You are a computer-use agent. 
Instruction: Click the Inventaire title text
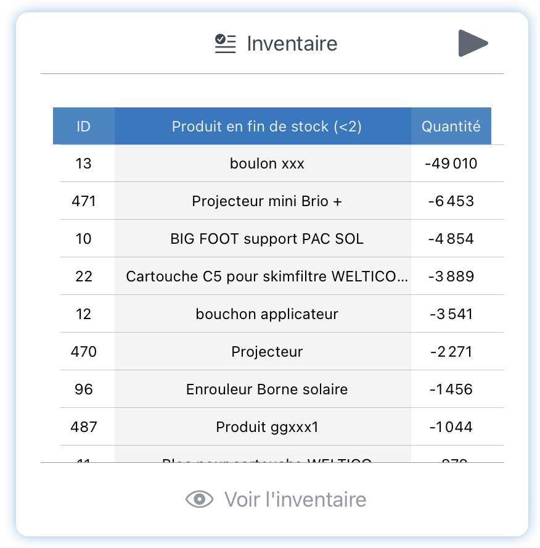(x=292, y=44)
